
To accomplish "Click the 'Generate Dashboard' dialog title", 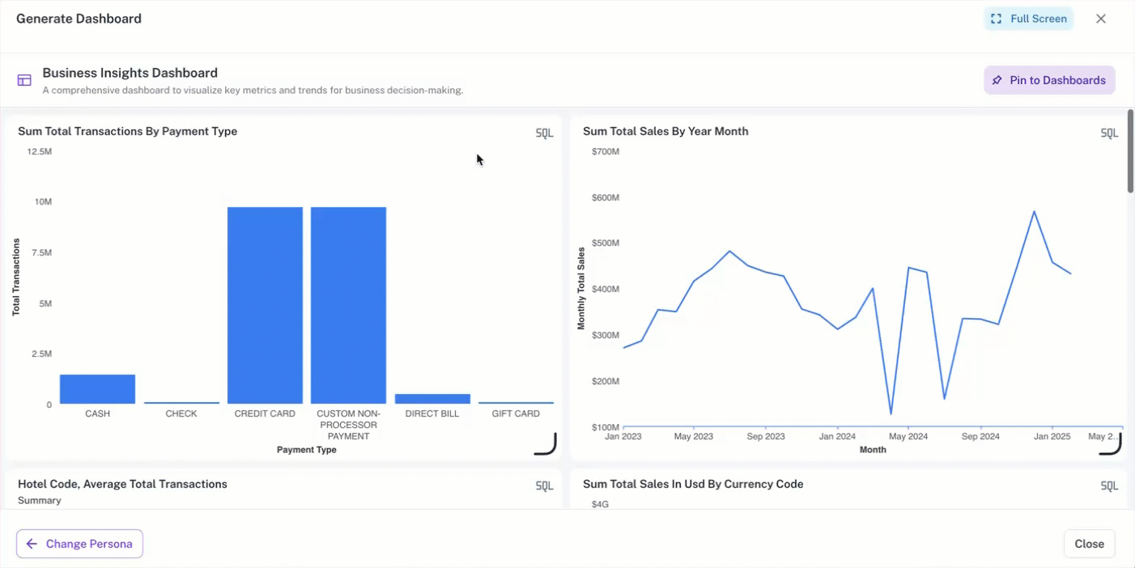I will [79, 19].
